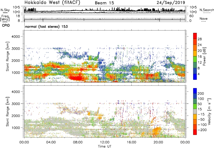This screenshot has width=214, height=148.
Task: Click the "20:00" time tick label
Action: 158,142
